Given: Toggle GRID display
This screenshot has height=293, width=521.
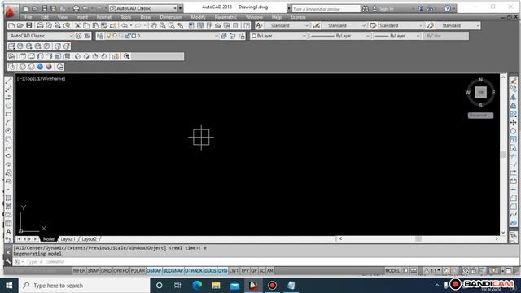Looking at the screenshot, I should point(106,271).
